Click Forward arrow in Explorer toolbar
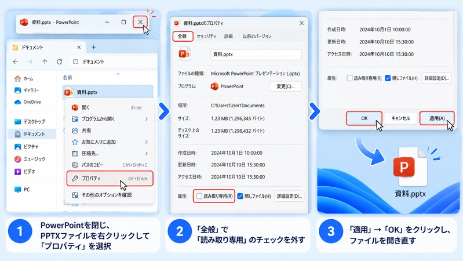This screenshot has width=463, height=261. 30,61
